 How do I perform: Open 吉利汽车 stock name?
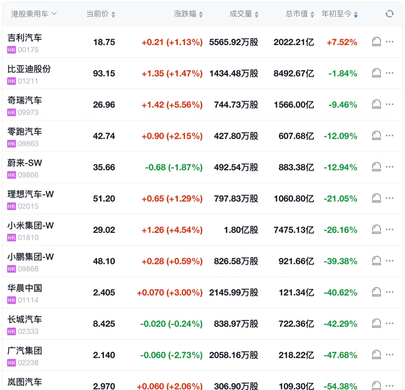[x=24, y=38]
